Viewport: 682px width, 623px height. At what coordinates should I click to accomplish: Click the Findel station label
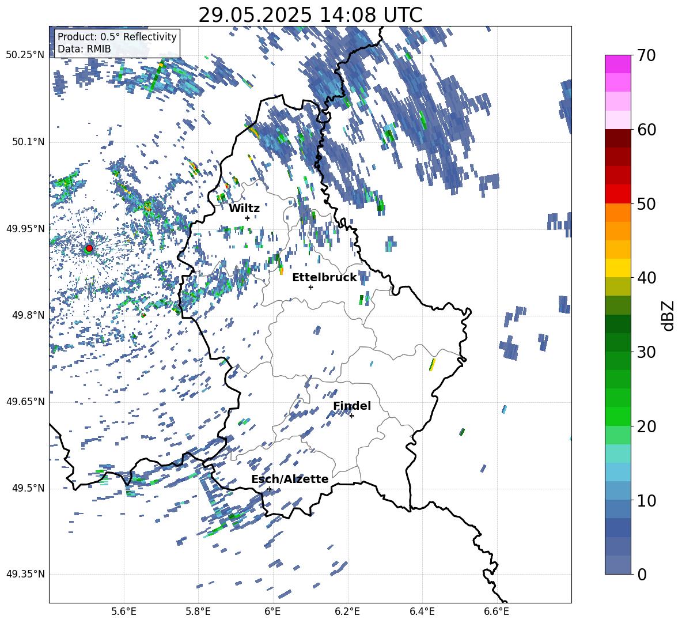pos(352,406)
